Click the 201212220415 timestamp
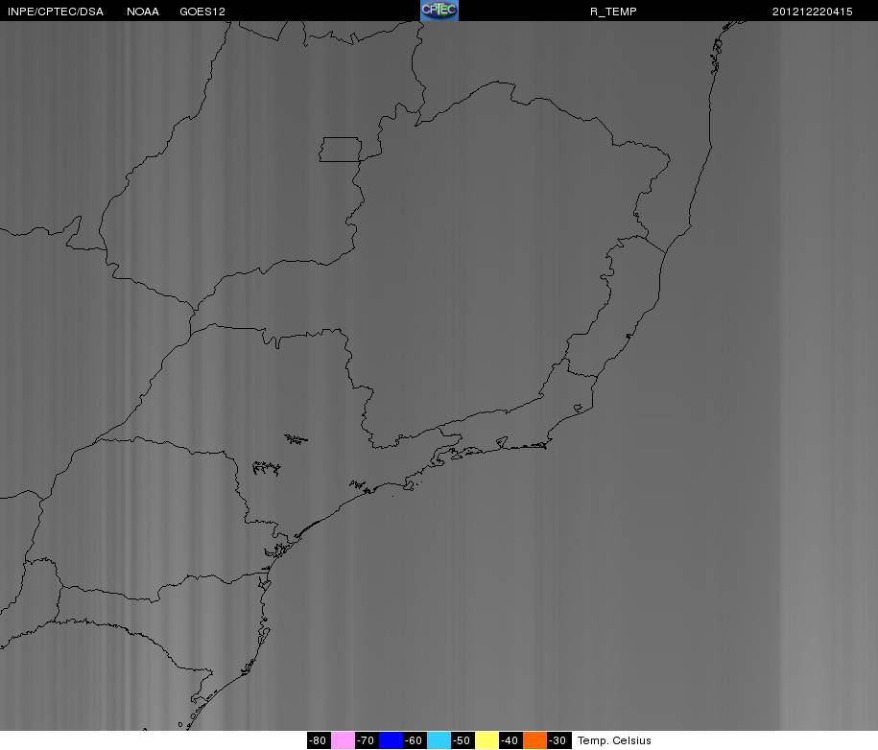Screen dimensions: 878x750 coord(812,12)
